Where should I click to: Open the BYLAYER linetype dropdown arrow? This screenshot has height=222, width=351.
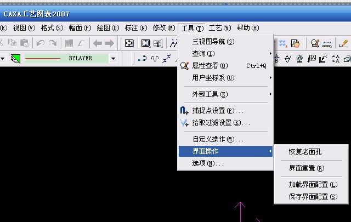[113, 58]
